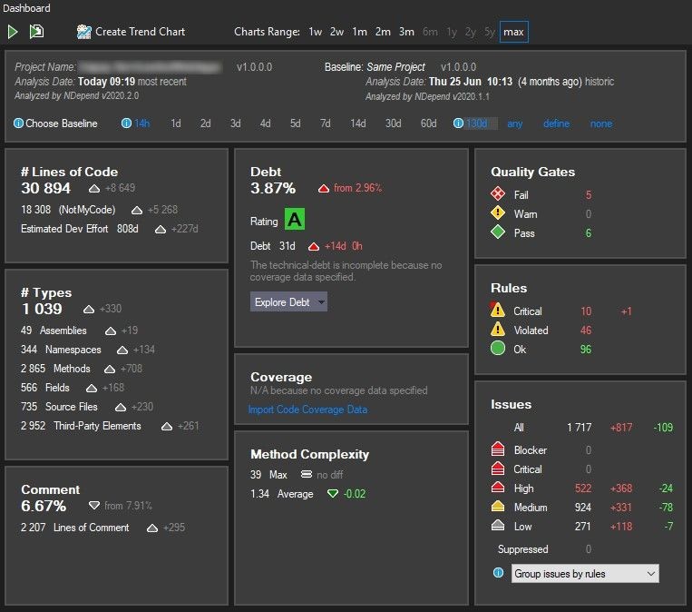
Task: Set baseline to 30d
Action: point(393,123)
